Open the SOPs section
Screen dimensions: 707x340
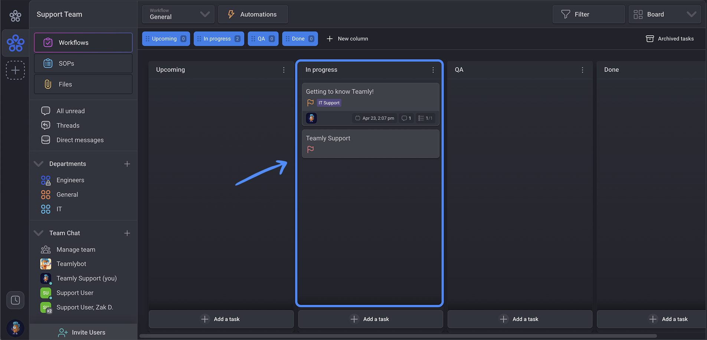click(83, 63)
